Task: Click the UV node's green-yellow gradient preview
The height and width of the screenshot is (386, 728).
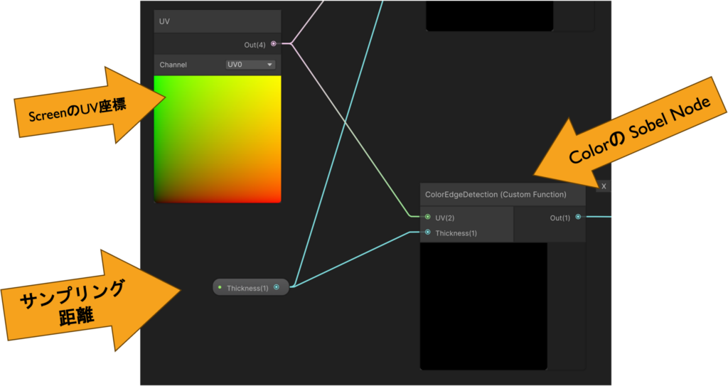Action: tap(218, 139)
